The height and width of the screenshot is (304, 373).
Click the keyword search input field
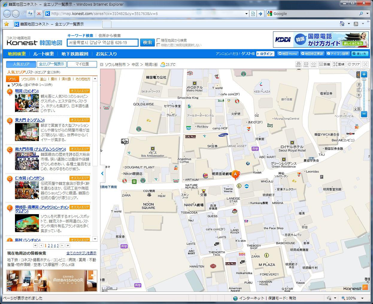(x=103, y=43)
